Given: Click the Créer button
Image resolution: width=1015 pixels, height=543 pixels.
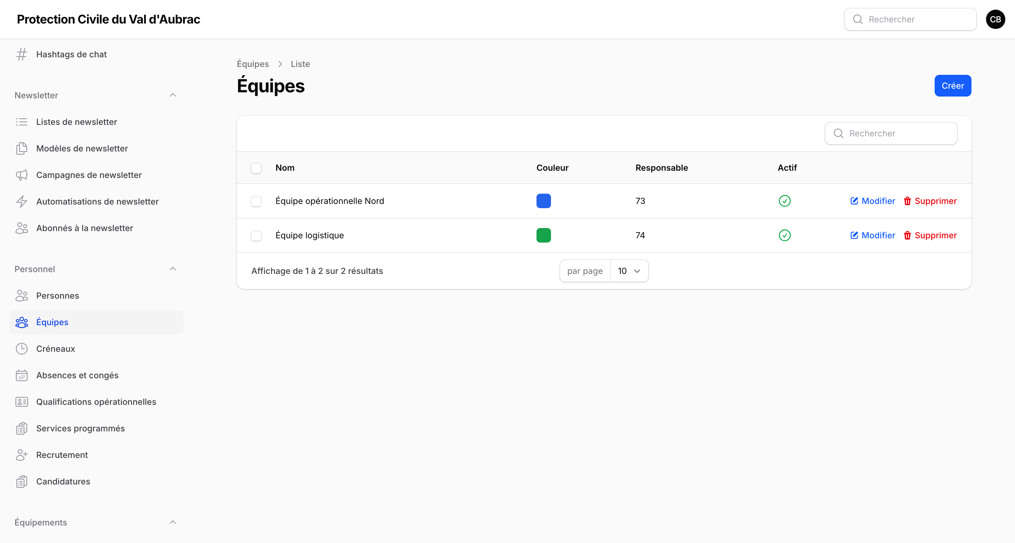Looking at the screenshot, I should pyautogui.click(x=953, y=86).
